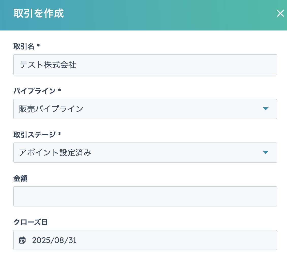The image size is (287, 256).
Task: Click the required asterisk beside 取引名
Action: (38, 46)
